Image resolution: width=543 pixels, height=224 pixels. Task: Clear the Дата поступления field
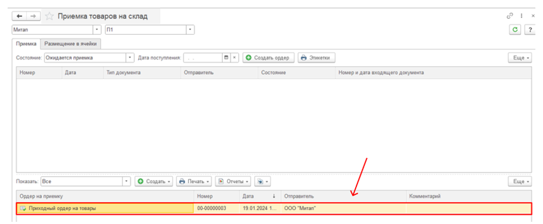point(235,58)
